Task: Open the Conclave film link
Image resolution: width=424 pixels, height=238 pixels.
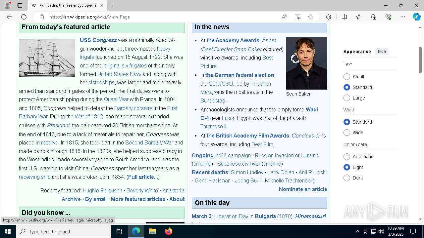Action: click(303, 136)
